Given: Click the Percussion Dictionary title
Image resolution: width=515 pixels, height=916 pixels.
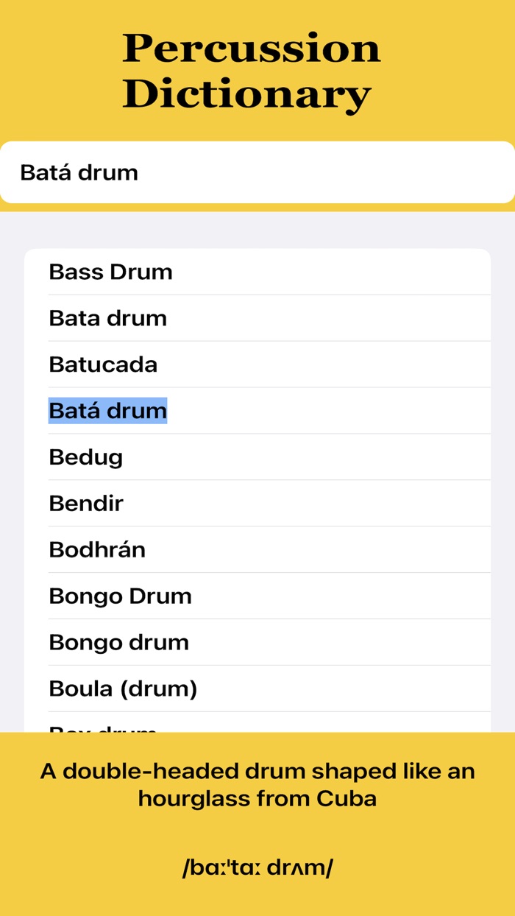Looking at the screenshot, I should click(x=254, y=70).
